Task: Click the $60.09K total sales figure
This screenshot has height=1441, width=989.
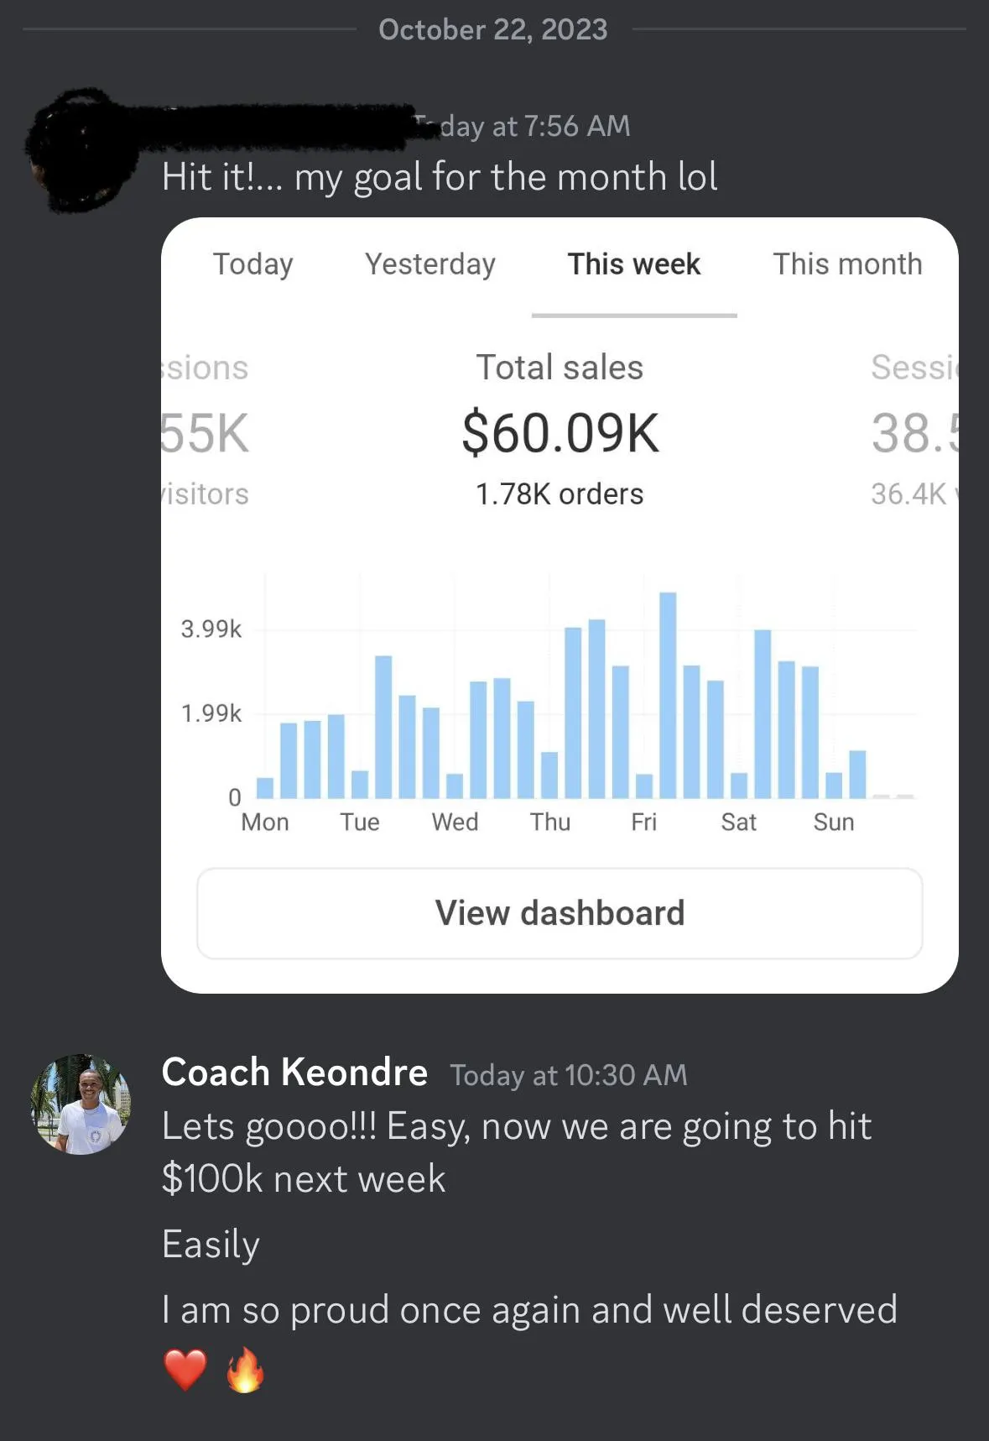Action: click(560, 433)
